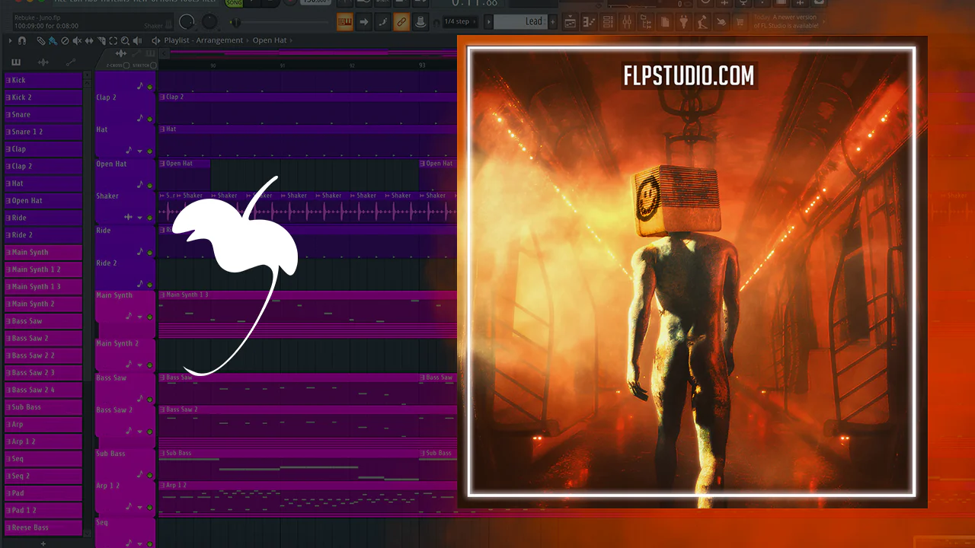This screenshot has height=548, width=975.
Task: Toggle the magnet snap icon in Playlist toolbar
Action: [22, 40]
